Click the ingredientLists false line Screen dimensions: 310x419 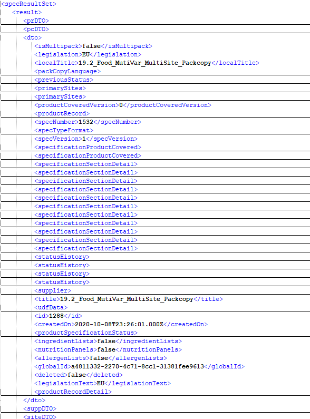108,341
